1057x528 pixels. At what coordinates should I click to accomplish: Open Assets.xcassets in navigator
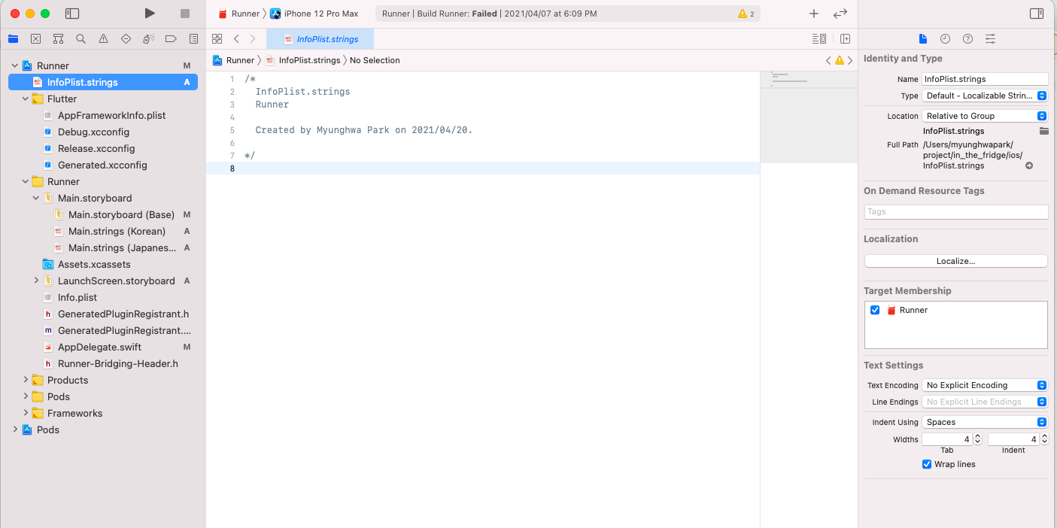(x=94, y=264)
